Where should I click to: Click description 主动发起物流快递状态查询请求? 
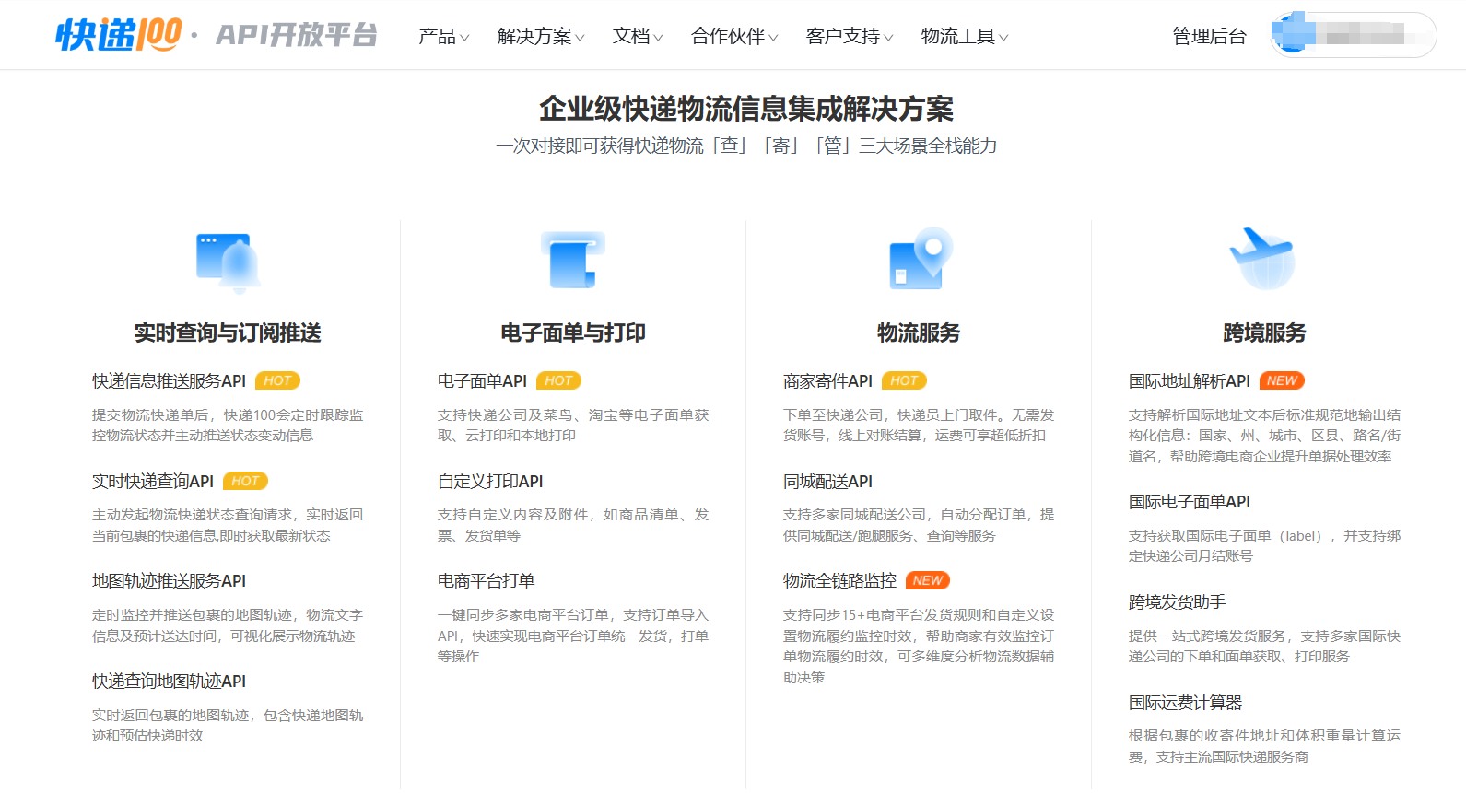click(228, 525)
